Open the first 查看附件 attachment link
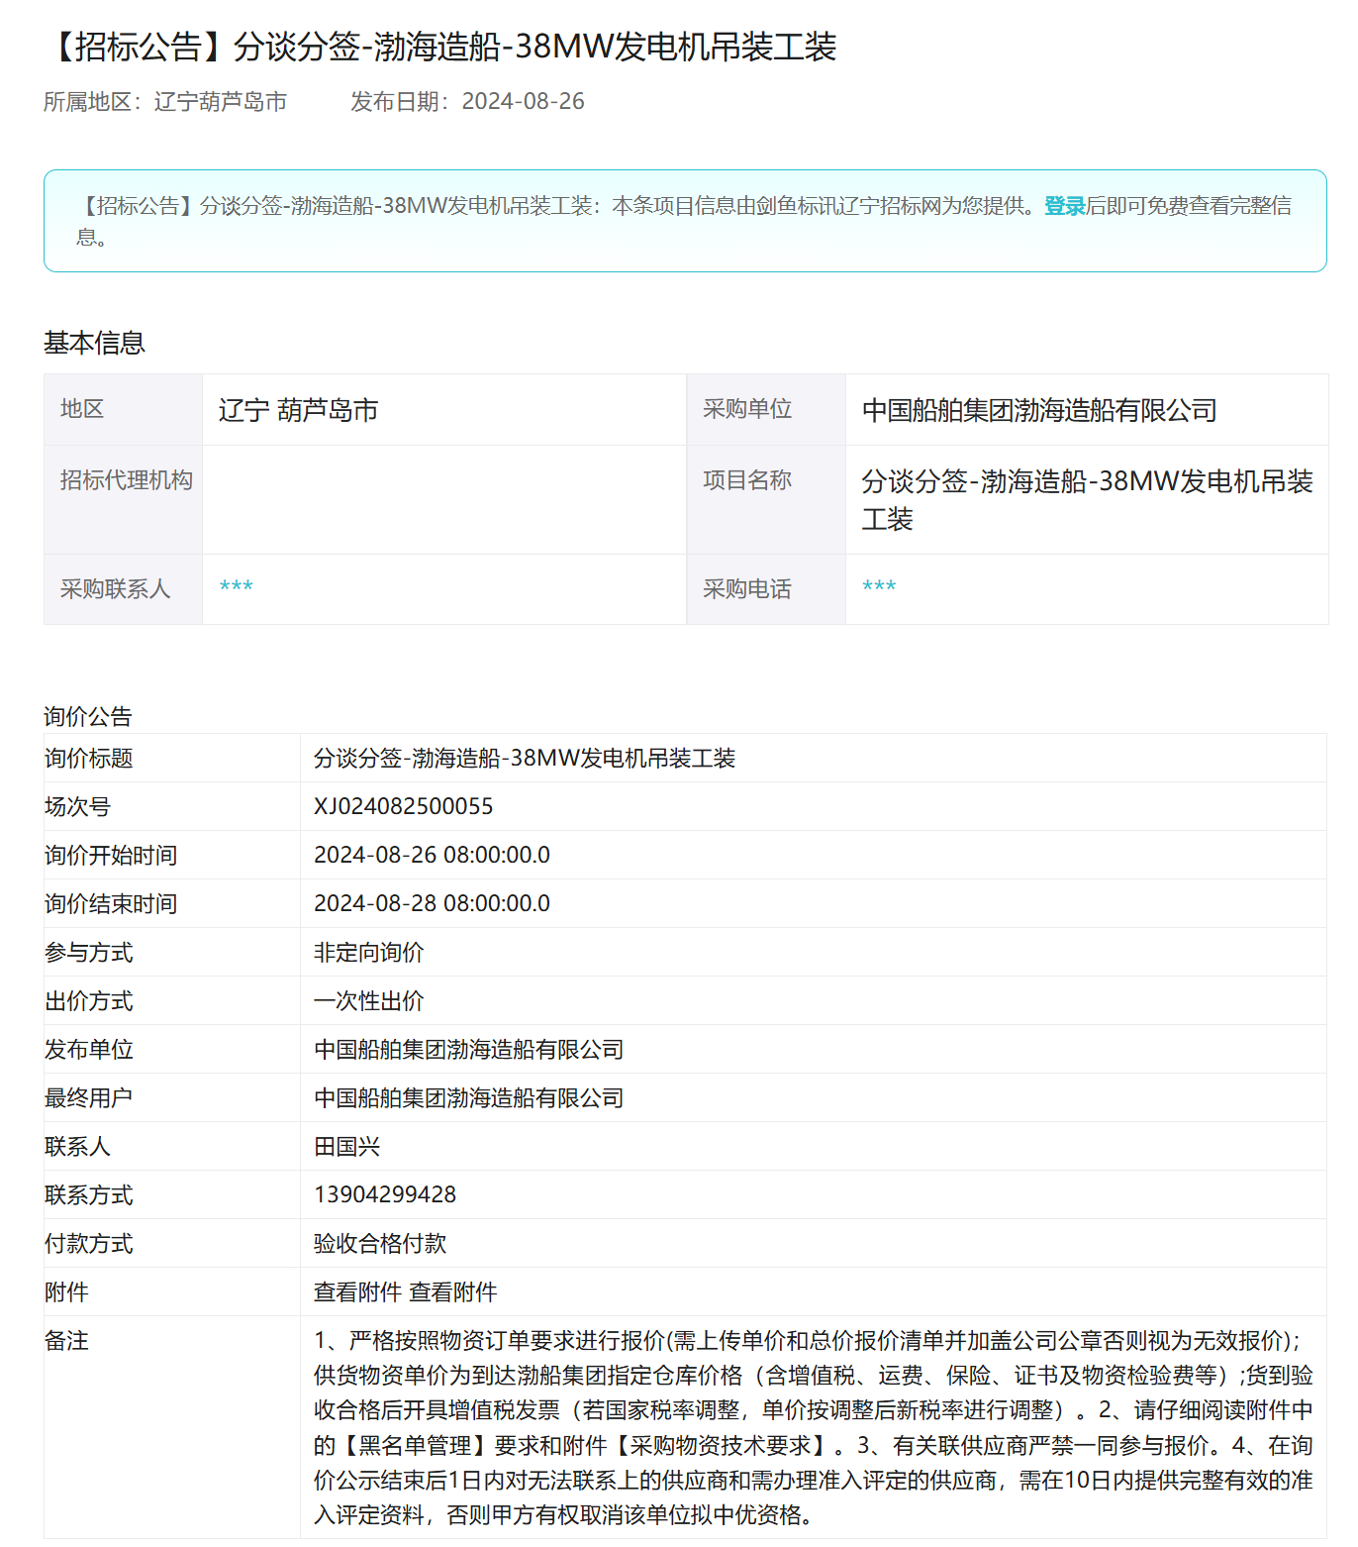 point(357,1291)
